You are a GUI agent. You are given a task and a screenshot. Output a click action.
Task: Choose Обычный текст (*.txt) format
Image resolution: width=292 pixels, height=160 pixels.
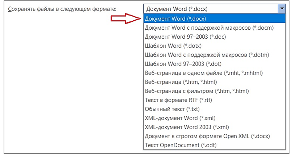pos(172,109)
